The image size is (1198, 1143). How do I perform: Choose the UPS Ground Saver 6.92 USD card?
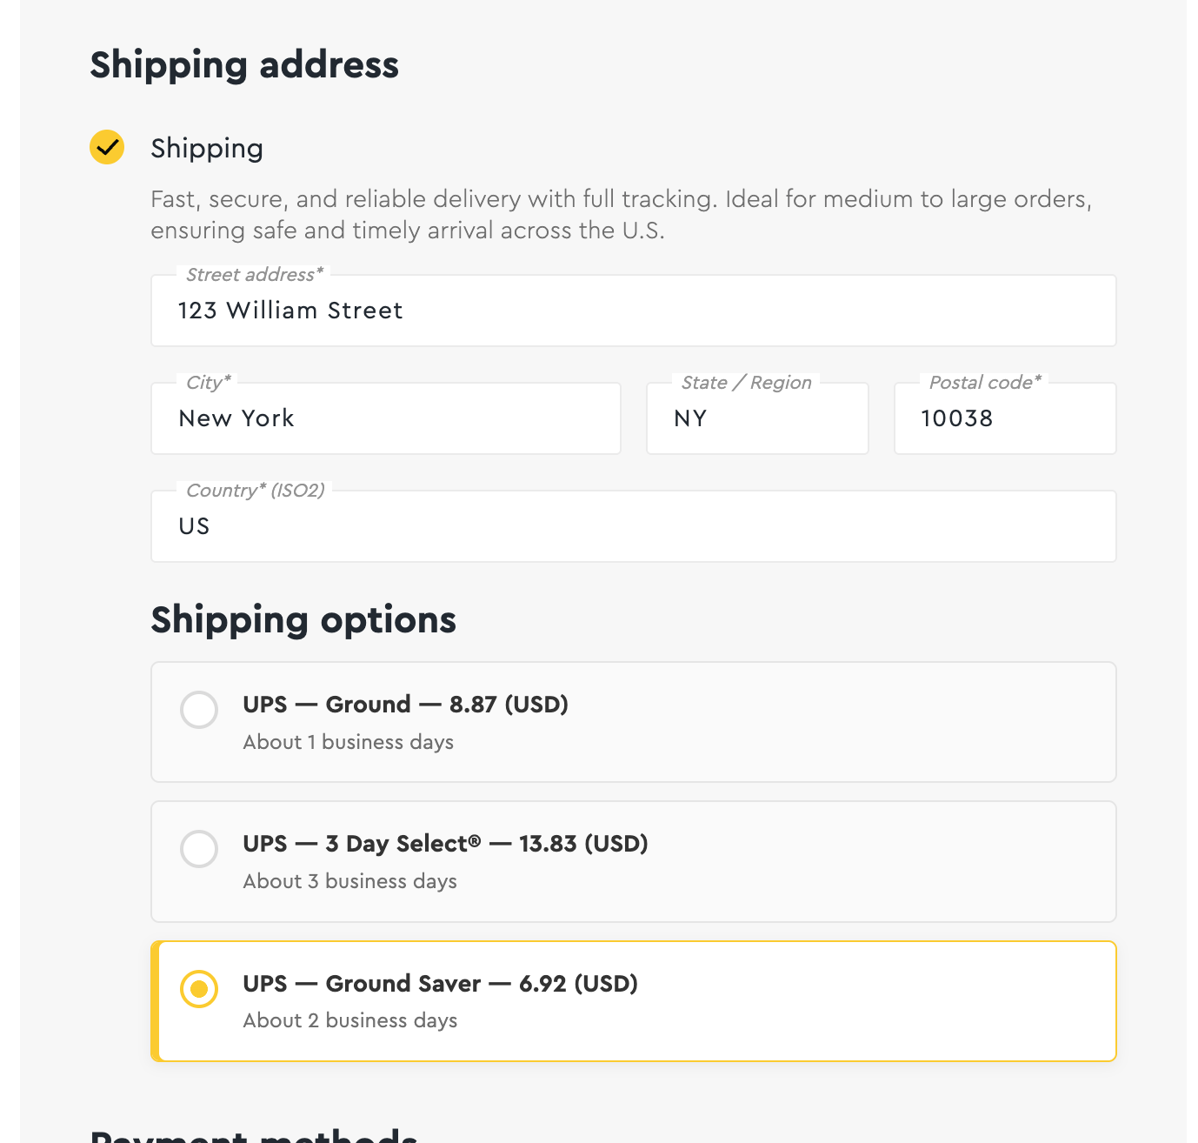click(x=633, y=1001)
